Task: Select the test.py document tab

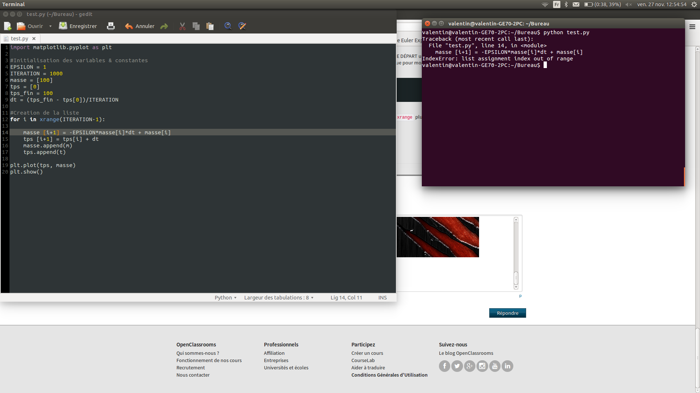Action: (x=19, y=39)
